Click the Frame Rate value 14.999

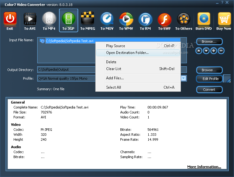[153, 139]
